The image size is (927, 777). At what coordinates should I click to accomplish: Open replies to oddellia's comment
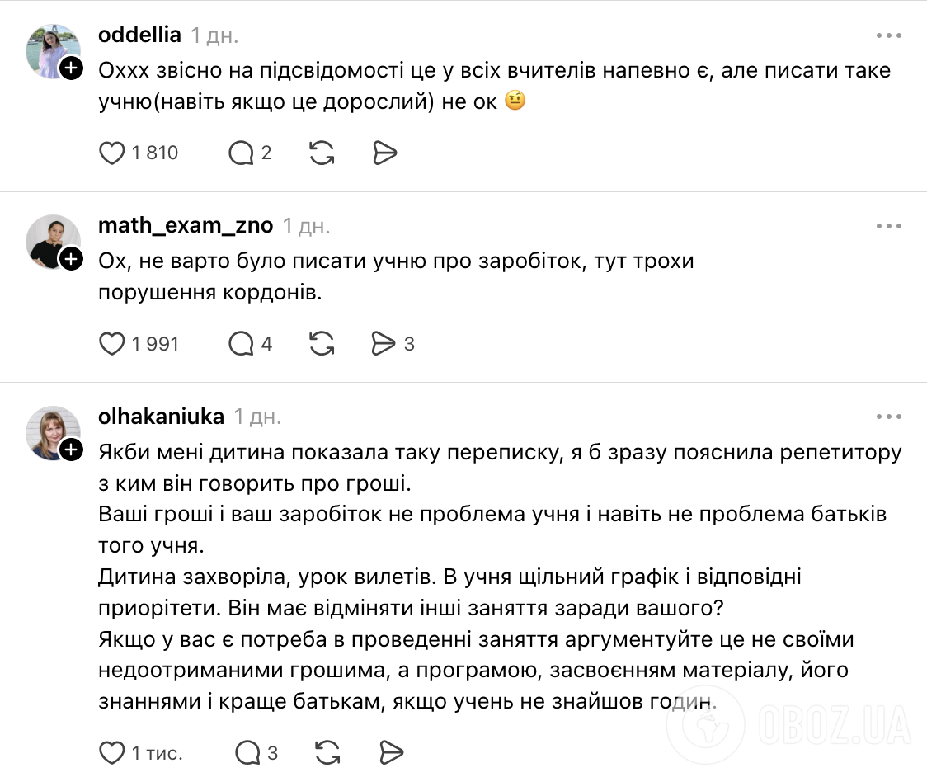[242, 153]
